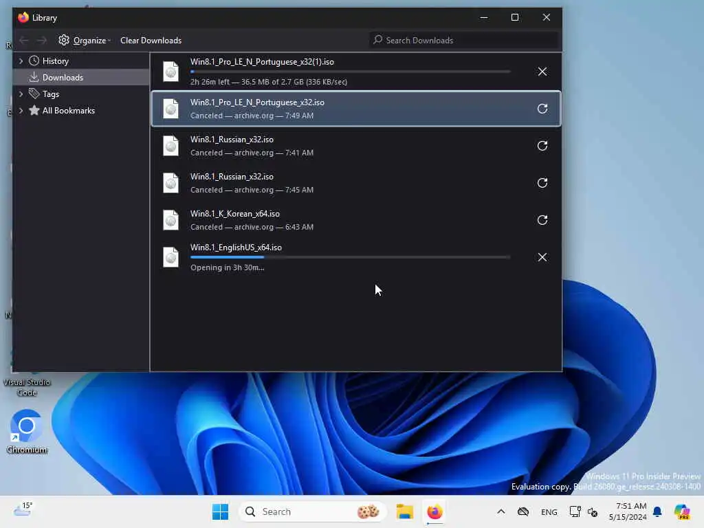Go forward with the Library forward arrow
This screenshot has width=704, height=528.
(x=42, y=41)
